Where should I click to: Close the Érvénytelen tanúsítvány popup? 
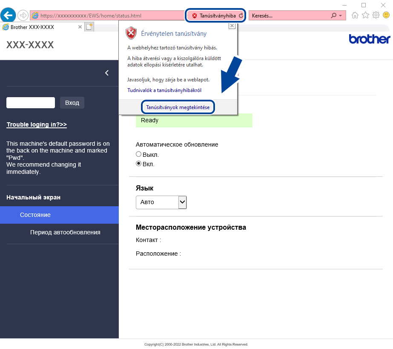(x=232, y=26)
